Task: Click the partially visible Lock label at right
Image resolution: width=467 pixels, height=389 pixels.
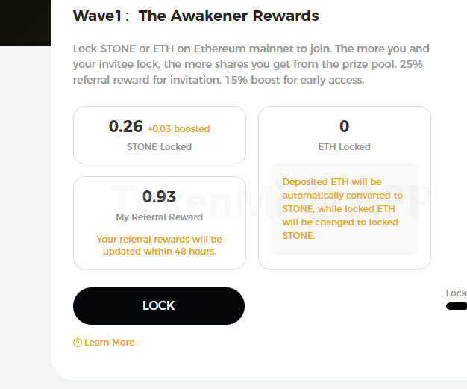Action: [x=457, y=293]
